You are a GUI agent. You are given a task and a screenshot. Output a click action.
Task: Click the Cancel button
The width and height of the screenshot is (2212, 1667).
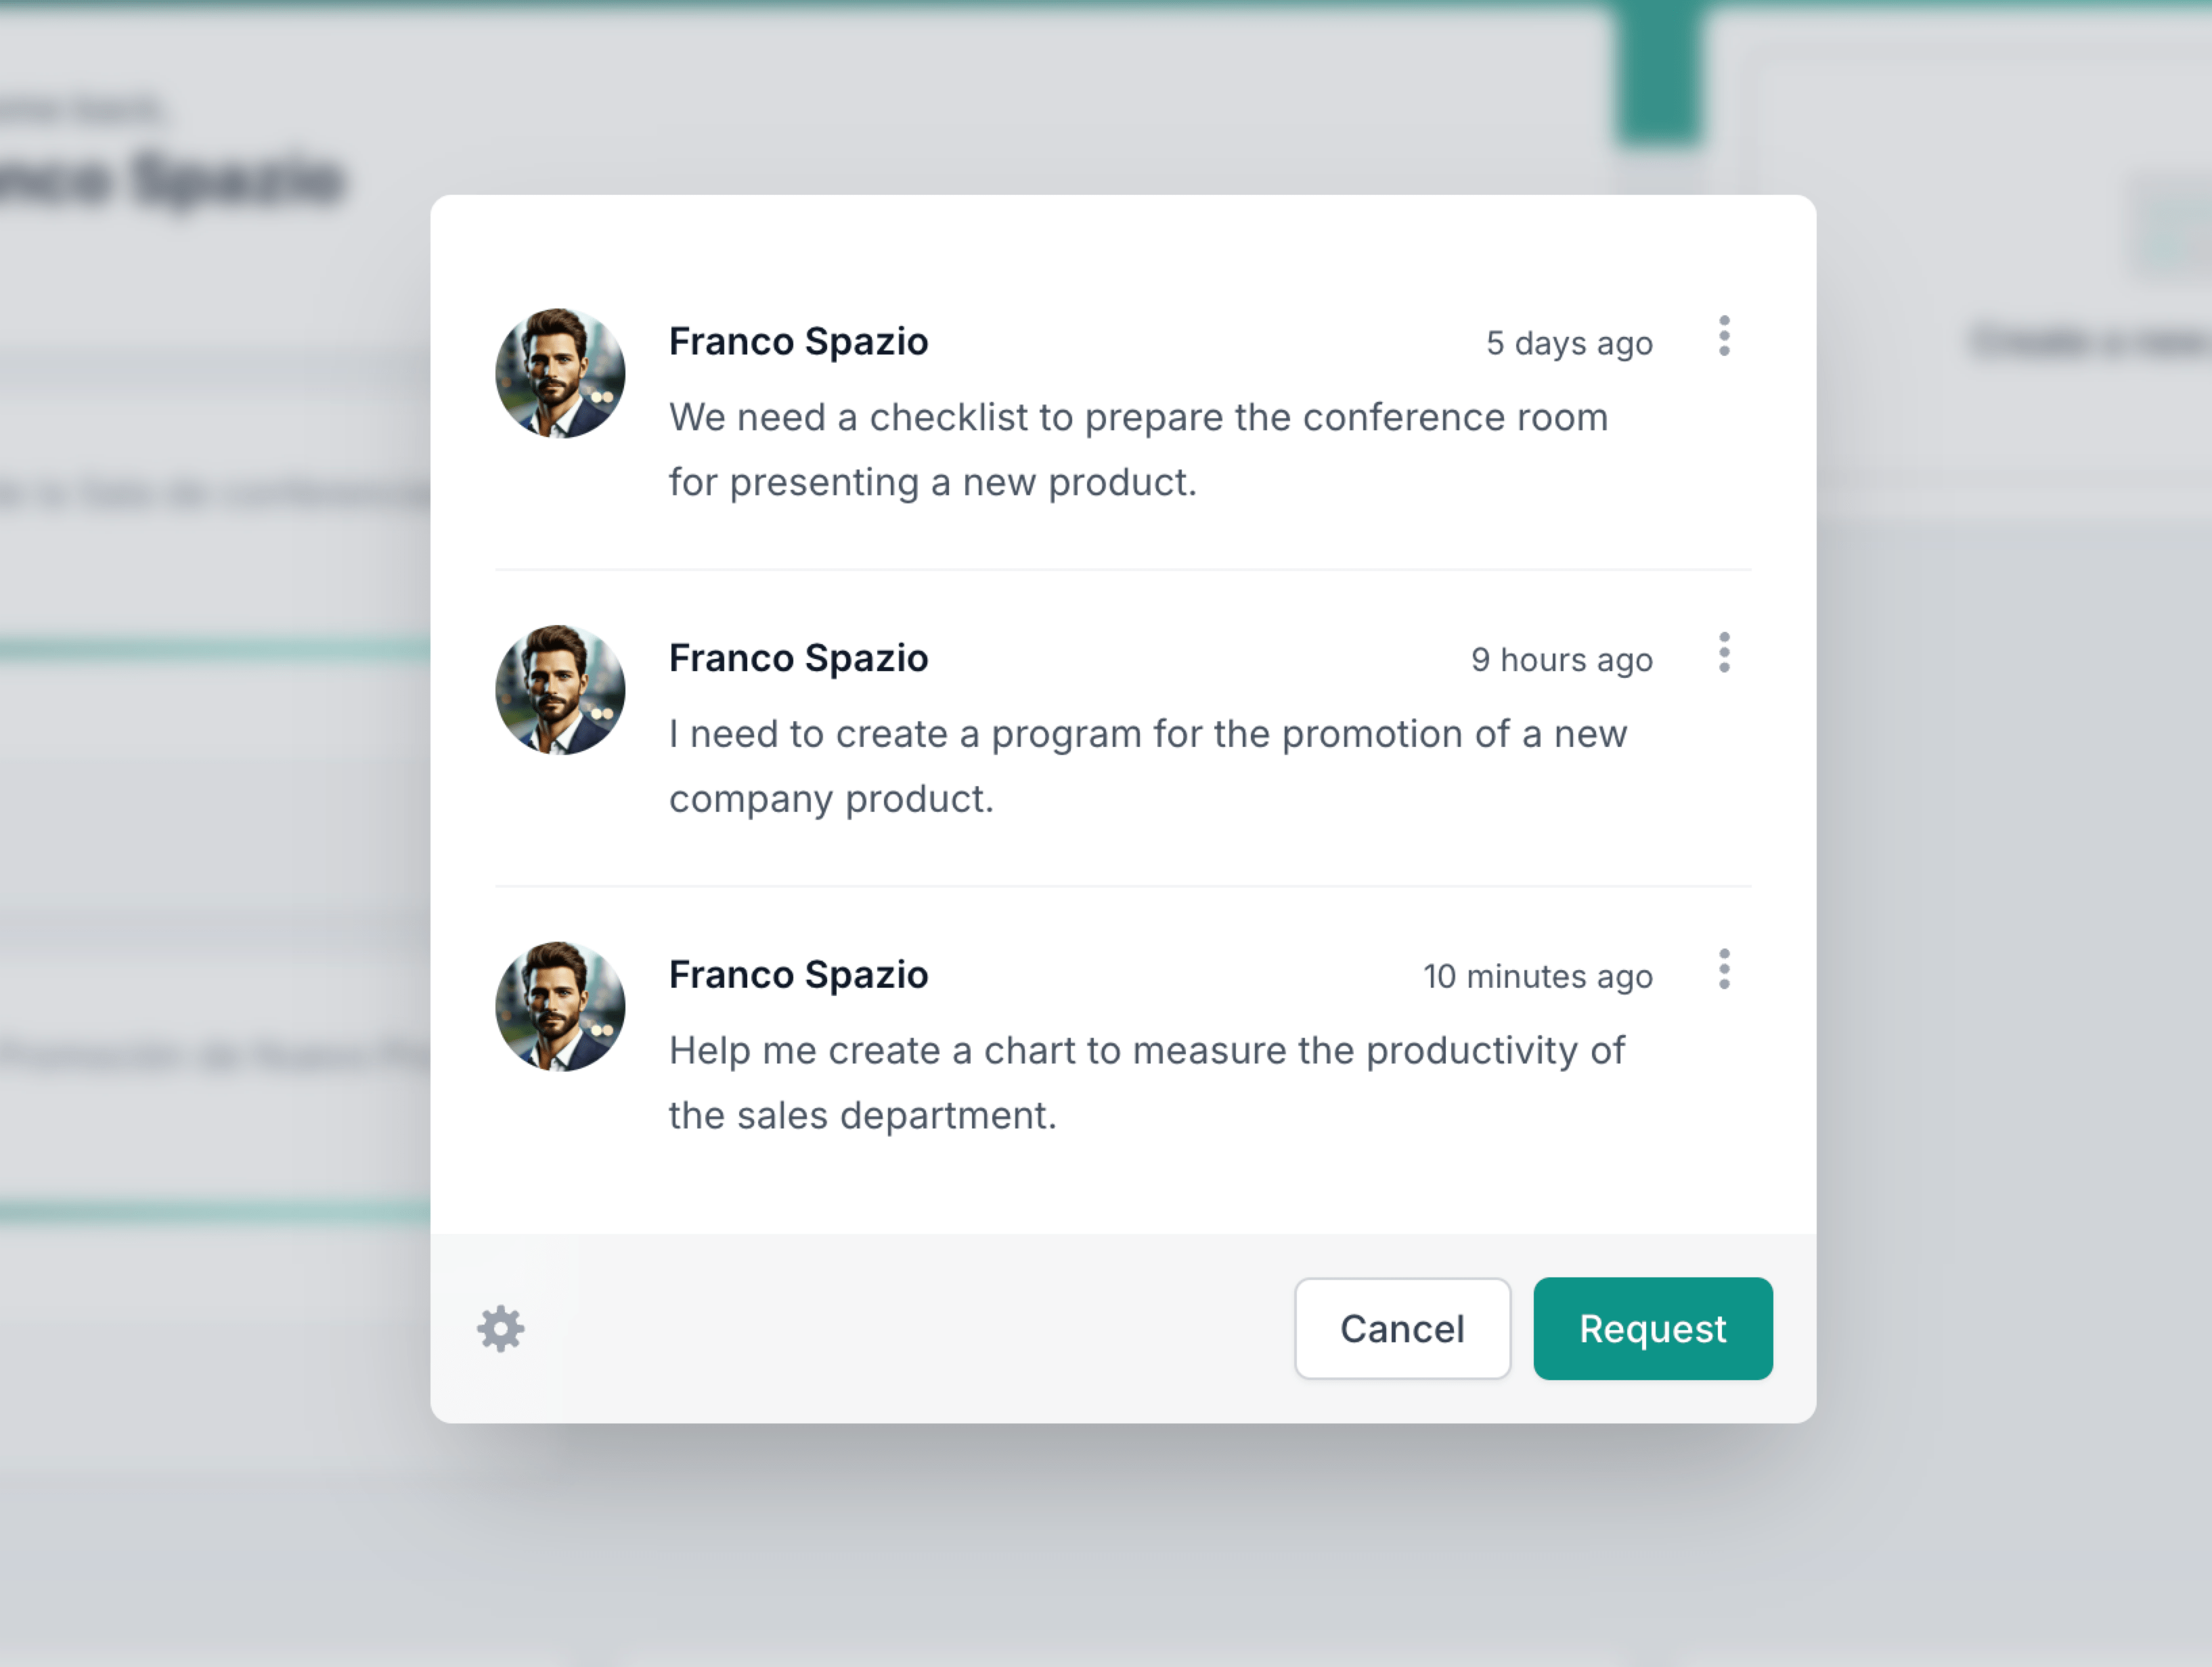click(x=1402, y=1329)
